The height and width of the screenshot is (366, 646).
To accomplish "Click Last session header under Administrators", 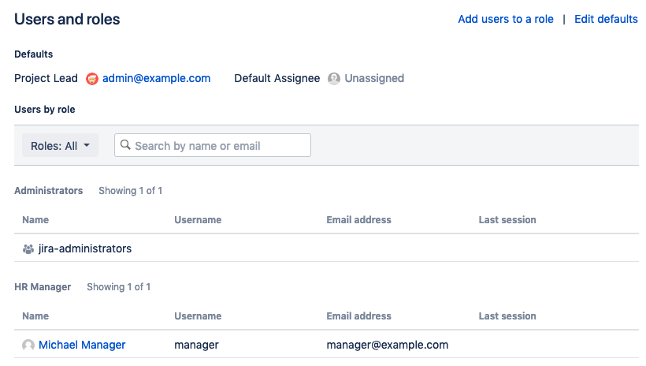I will [507, 220].
